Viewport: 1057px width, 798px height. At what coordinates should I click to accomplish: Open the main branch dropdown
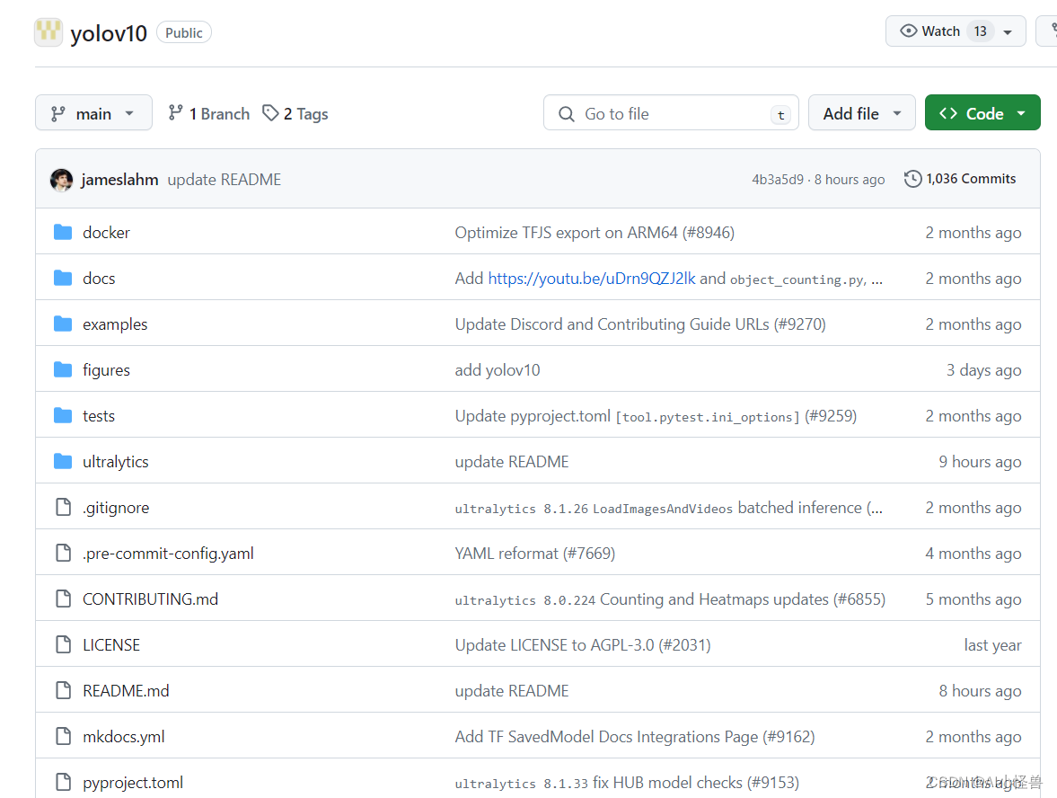[x=93, y=112]
